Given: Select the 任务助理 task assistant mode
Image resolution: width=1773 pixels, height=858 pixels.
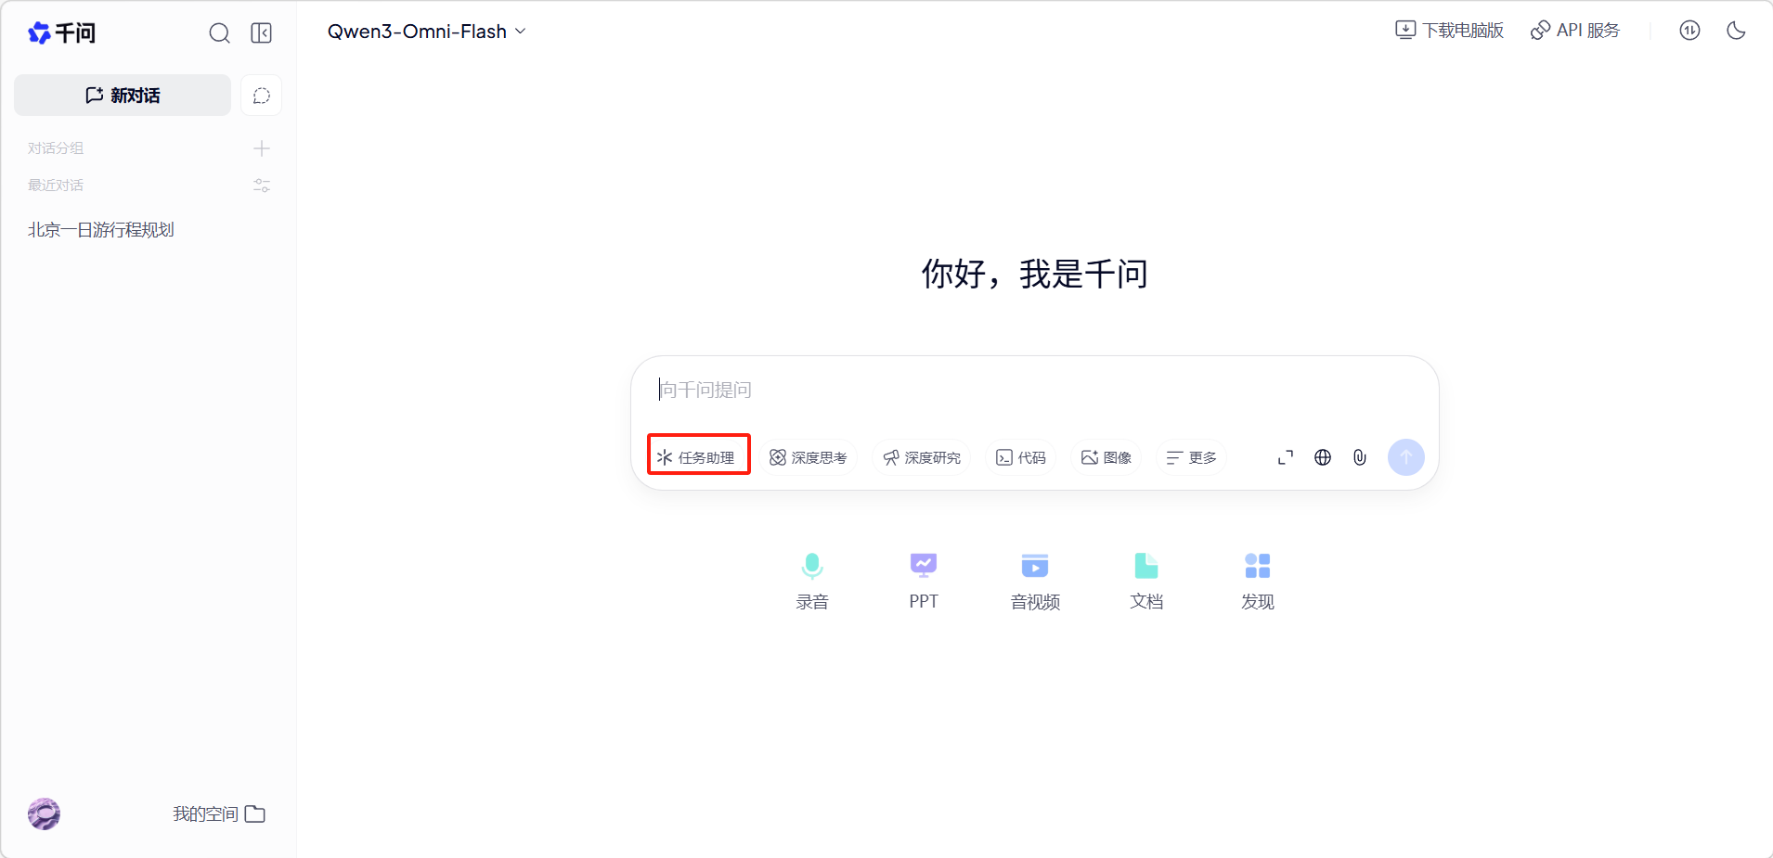Looking at the screenshot, I should click(x=698, y=457).
